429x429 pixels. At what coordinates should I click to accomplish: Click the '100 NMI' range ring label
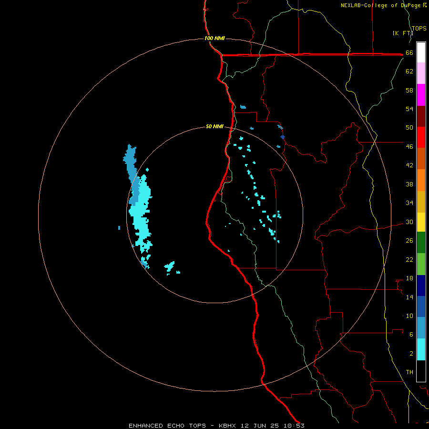[x=214, y=38]
